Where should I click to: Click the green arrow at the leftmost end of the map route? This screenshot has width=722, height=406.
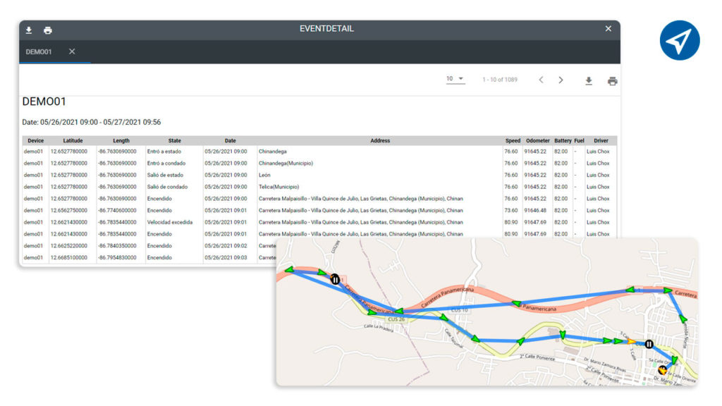[289, 270]
